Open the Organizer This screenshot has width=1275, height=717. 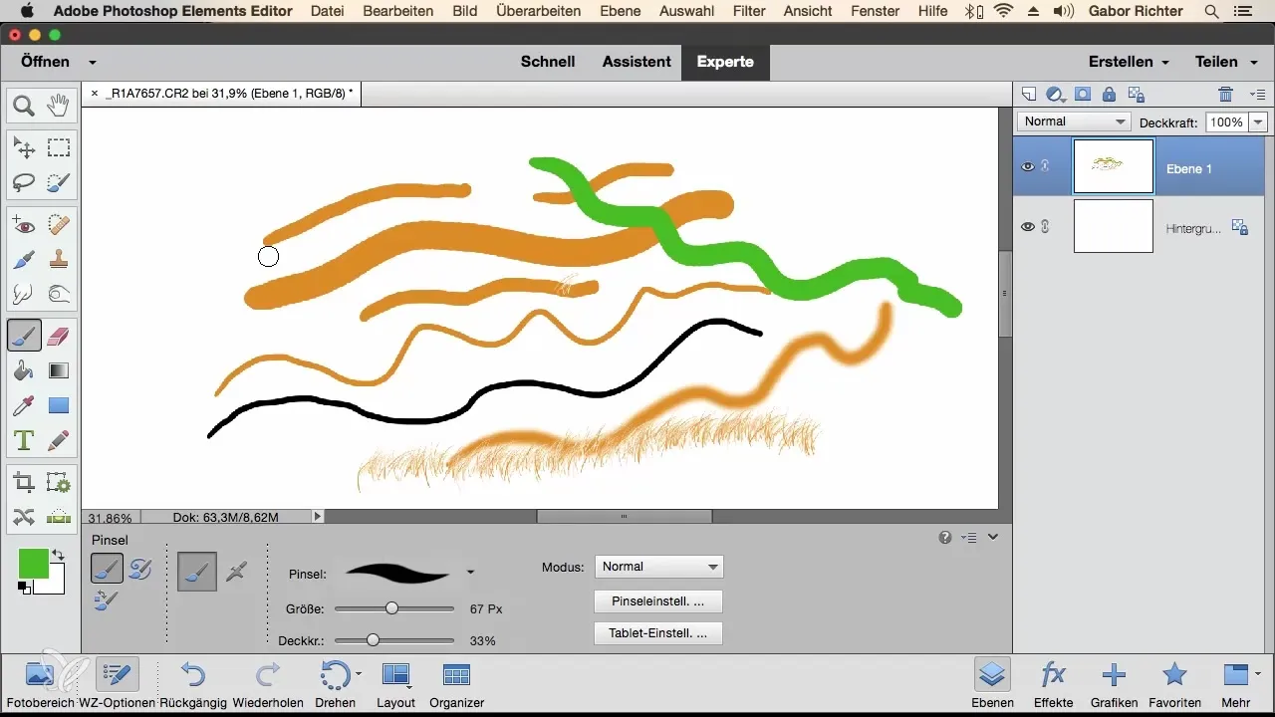pyautogui.click(x=456, y=685)
